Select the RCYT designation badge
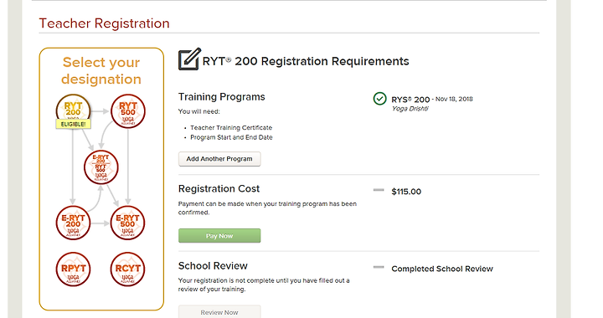 [127, 269]
